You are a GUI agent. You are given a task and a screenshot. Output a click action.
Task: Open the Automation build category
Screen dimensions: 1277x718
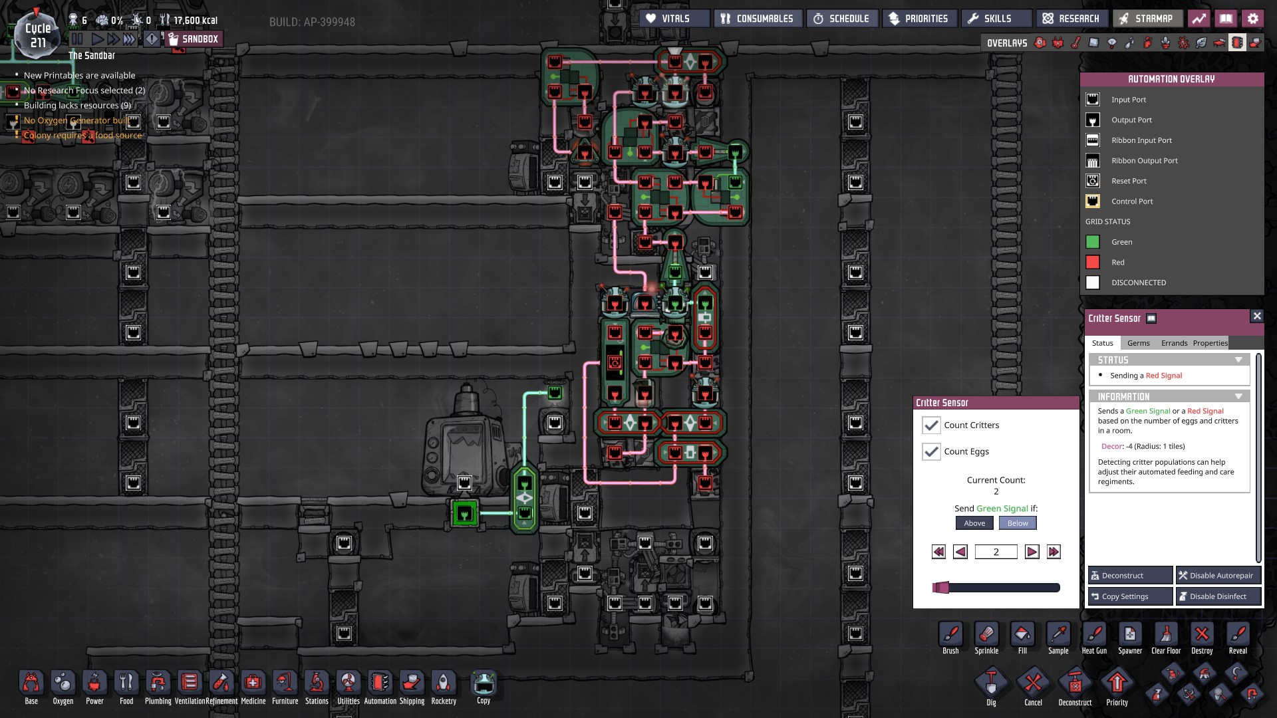pyautogui.click(x=380, y=687)
